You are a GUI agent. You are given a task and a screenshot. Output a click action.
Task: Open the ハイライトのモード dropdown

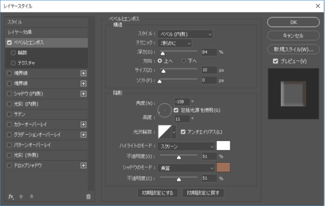(186, 146)
